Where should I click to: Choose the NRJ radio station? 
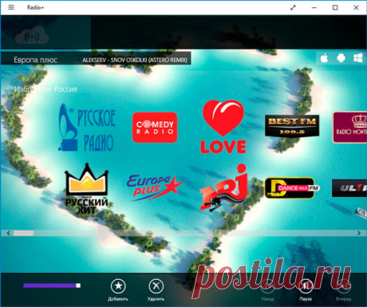coord(224,187)
